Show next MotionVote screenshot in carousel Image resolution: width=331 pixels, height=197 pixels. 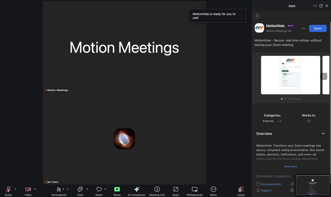pos(324,77)
